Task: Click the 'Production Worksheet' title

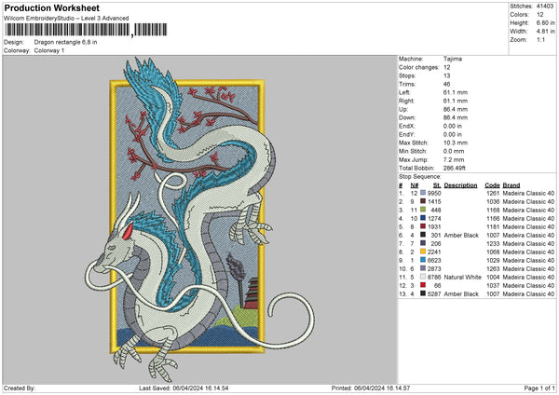Action: coord(51,7)
